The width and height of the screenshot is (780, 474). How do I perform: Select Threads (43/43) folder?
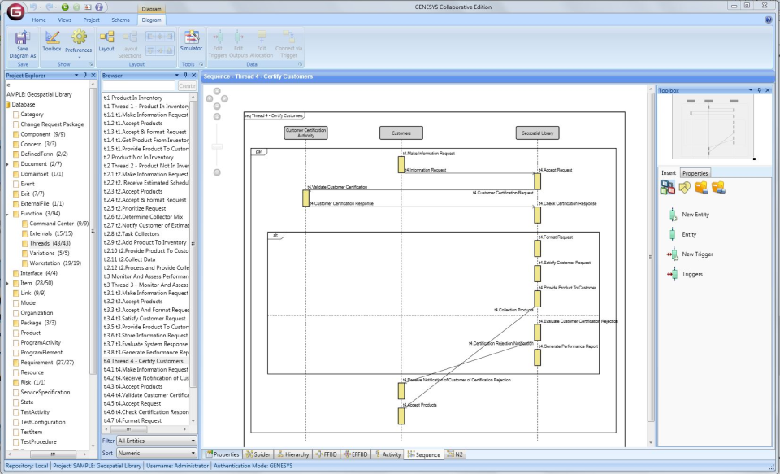(x=50, y=243)
